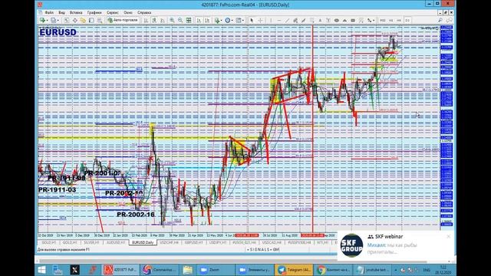This screenshot has width=491, height=276.
Task: Switch to the AUDUSD,H1 chart tab
Action: pos(116,242)
